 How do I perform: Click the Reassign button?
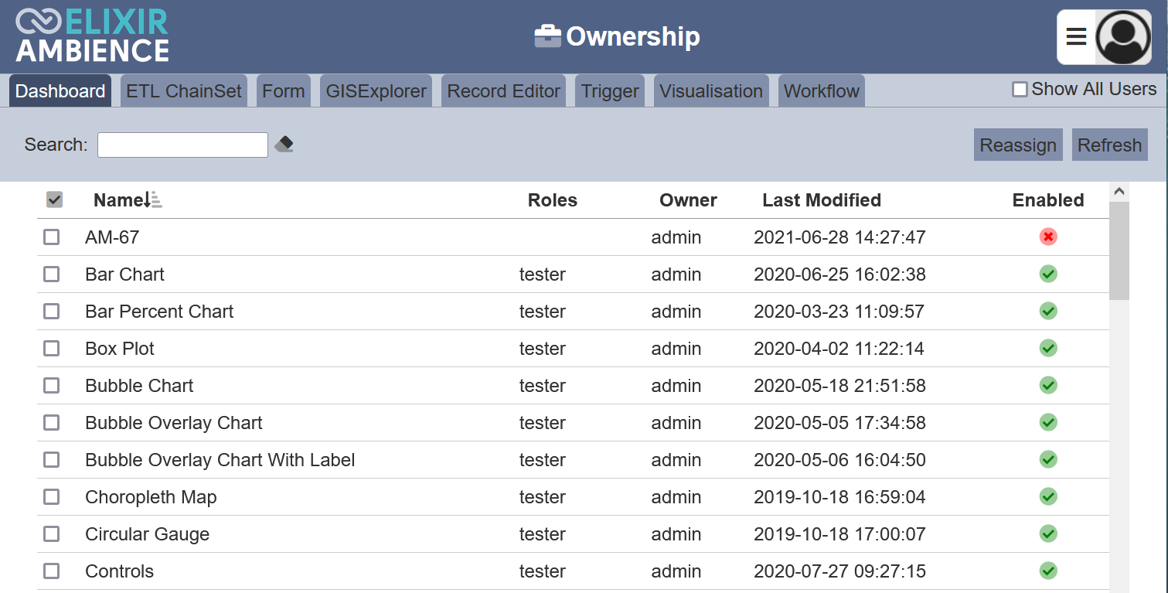pos(1018,145)
